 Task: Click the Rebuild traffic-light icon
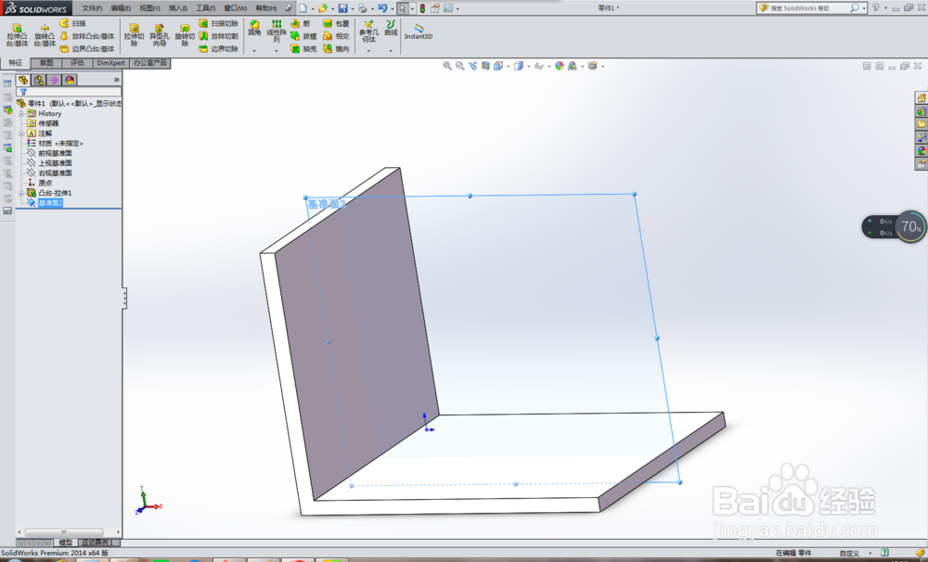[x=422, y=8]
